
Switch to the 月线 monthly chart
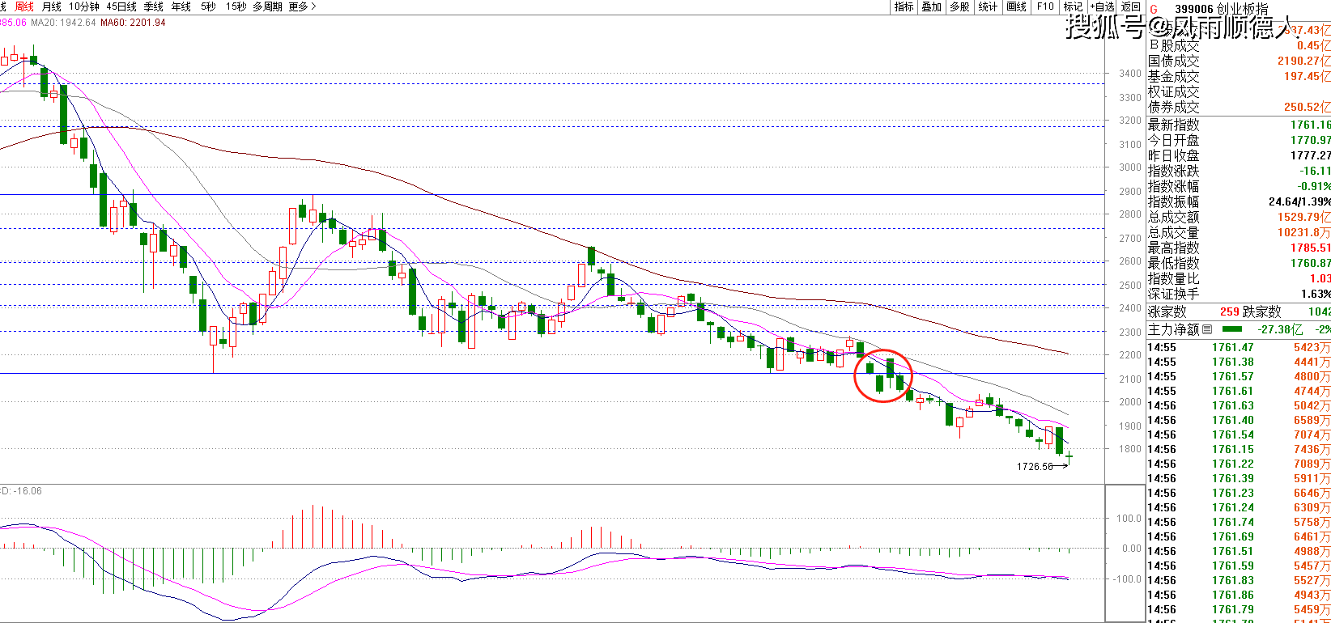pyautogui.click(x=51, y=6)
